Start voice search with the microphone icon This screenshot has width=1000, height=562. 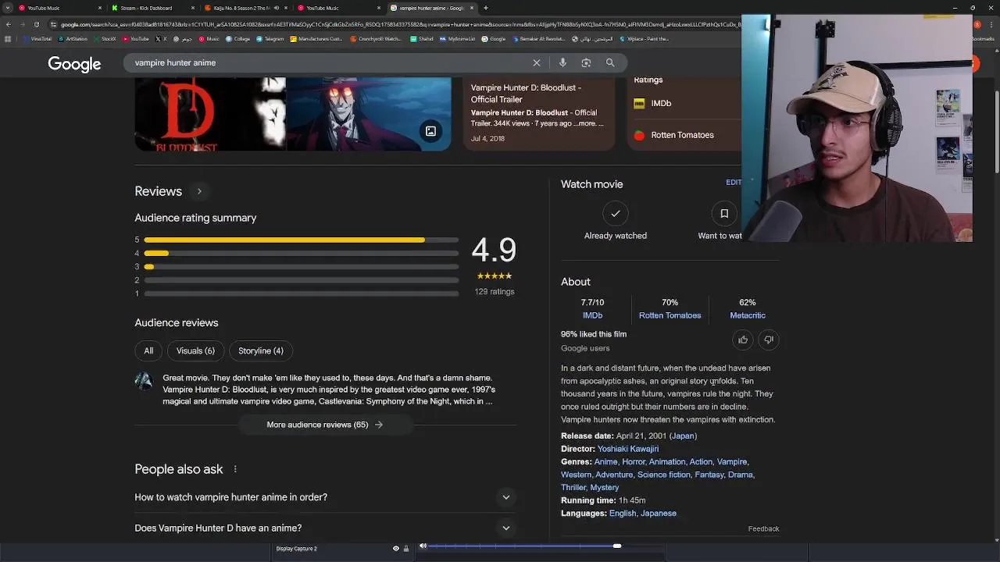click(562, 62)
